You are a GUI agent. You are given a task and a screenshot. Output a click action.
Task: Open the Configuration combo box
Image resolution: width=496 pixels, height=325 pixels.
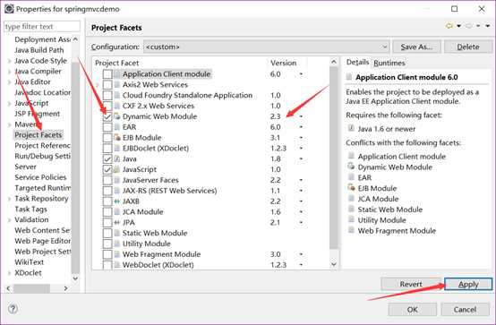coord(266,47)
